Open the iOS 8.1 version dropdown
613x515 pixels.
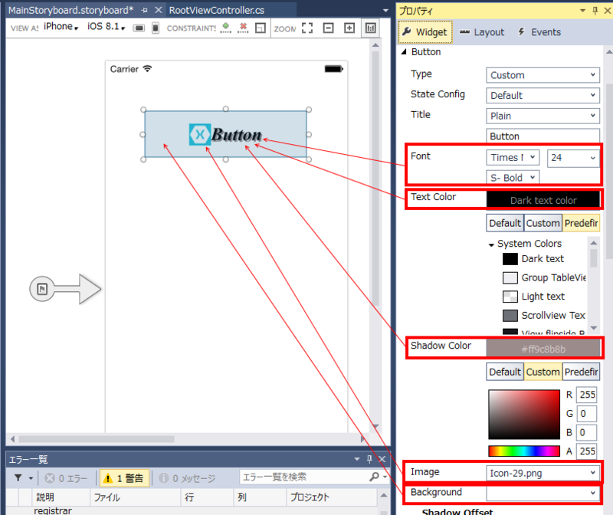(106, 26)
